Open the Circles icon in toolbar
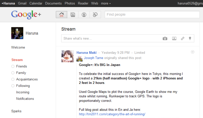Screen dimensions: 203x118 [95, 15]
